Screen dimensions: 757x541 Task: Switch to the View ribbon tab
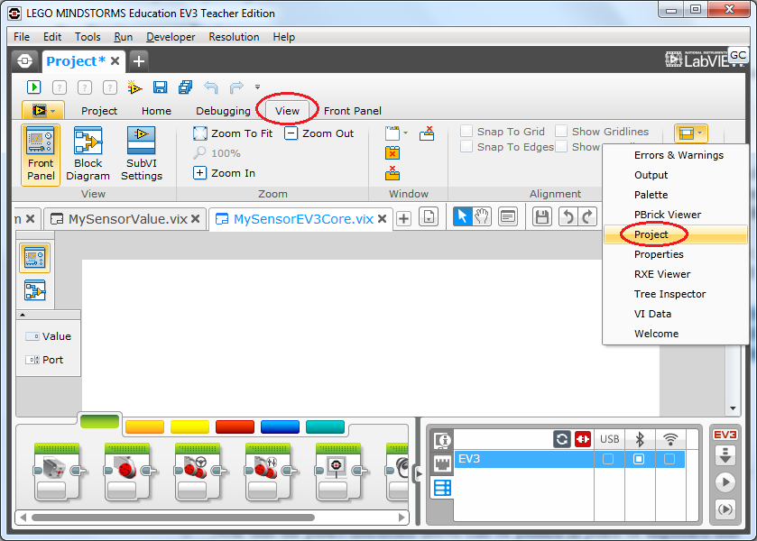287,111
